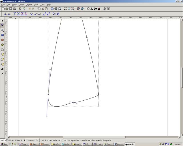Open the Layer menu
183x146 pixels.
coord(21,5)
